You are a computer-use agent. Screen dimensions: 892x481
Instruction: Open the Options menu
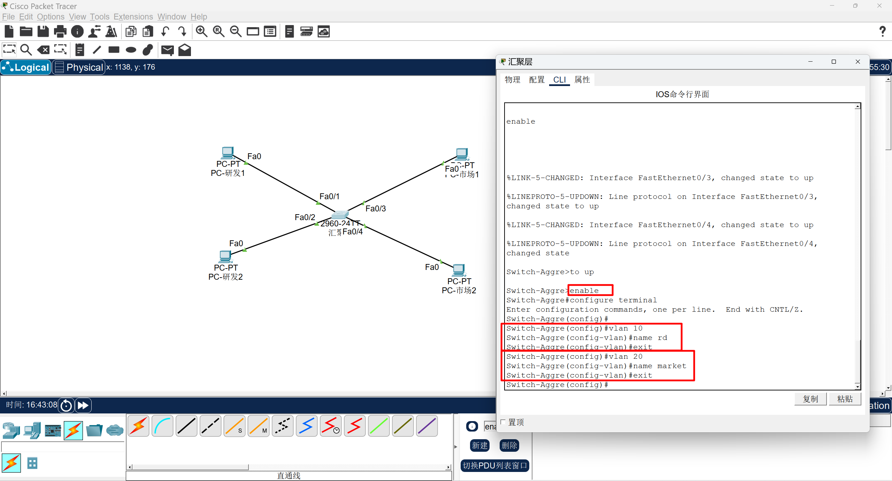(51, 17)
